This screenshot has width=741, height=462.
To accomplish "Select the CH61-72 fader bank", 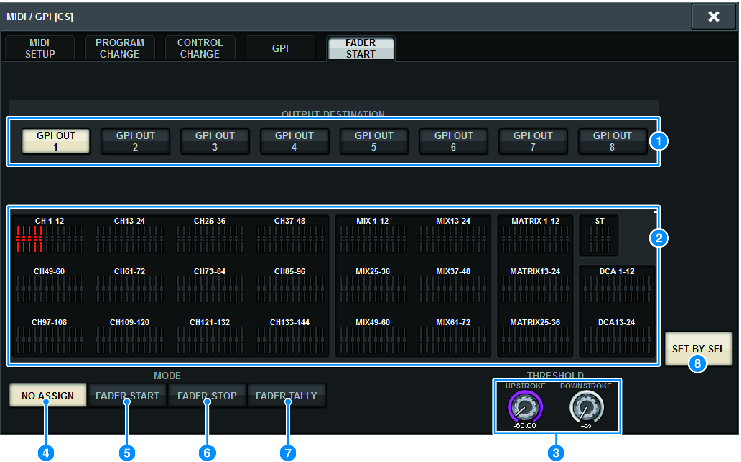I will (129, 285).
